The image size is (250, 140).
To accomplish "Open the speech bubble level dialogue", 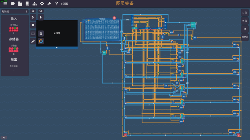I will (12, 4).
